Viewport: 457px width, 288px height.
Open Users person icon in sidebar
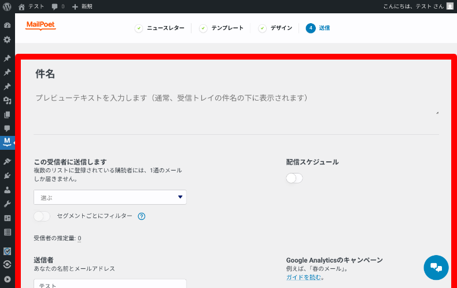(8, 190)
